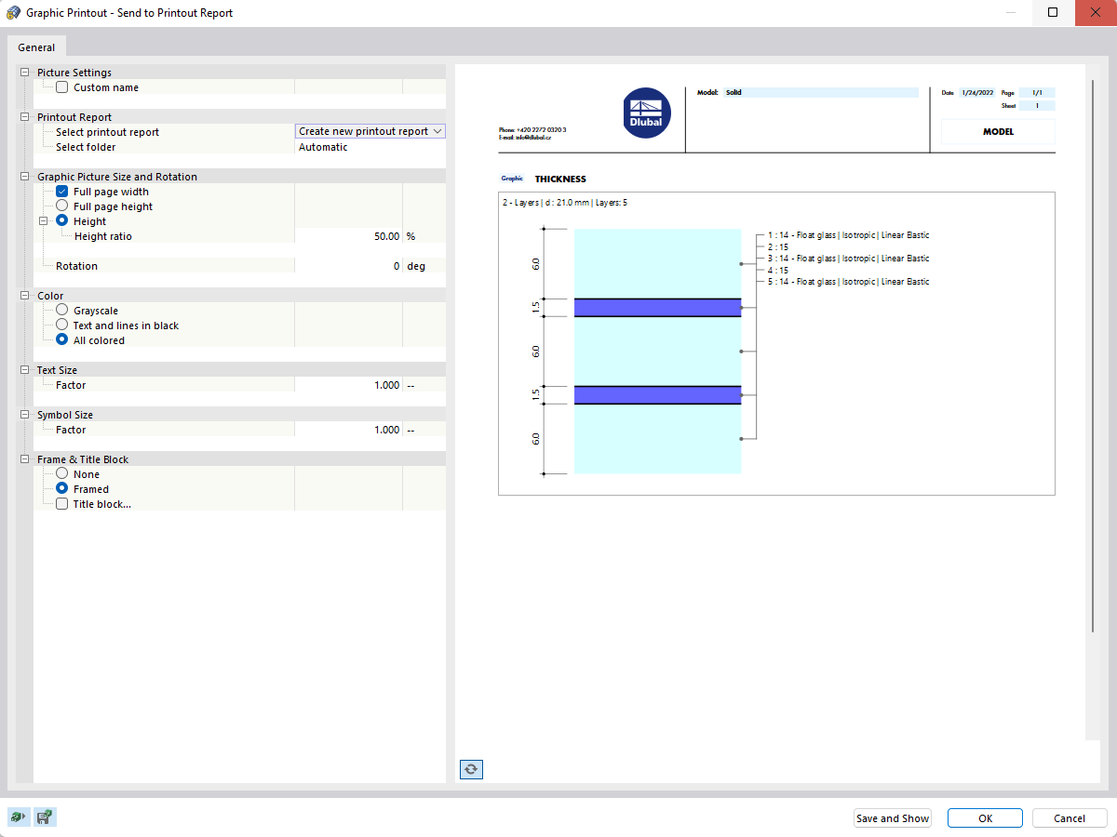Click the Text Size Factor value
Viewport: 1117px width, 837px height.
[348, 385]
